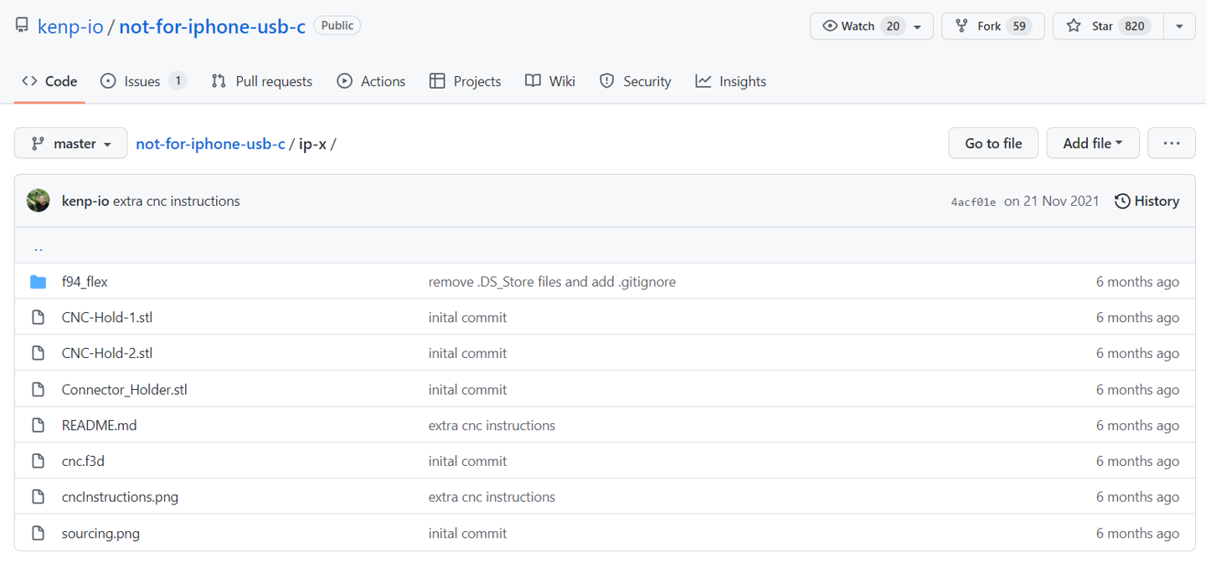Click the file icon next to Connector_Holder.stl

(x=38, y=390)
